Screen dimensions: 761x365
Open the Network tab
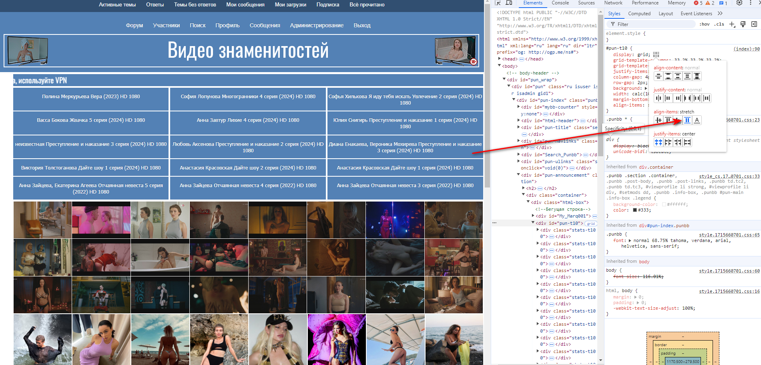pyautogui.click(x=613, y=3)
